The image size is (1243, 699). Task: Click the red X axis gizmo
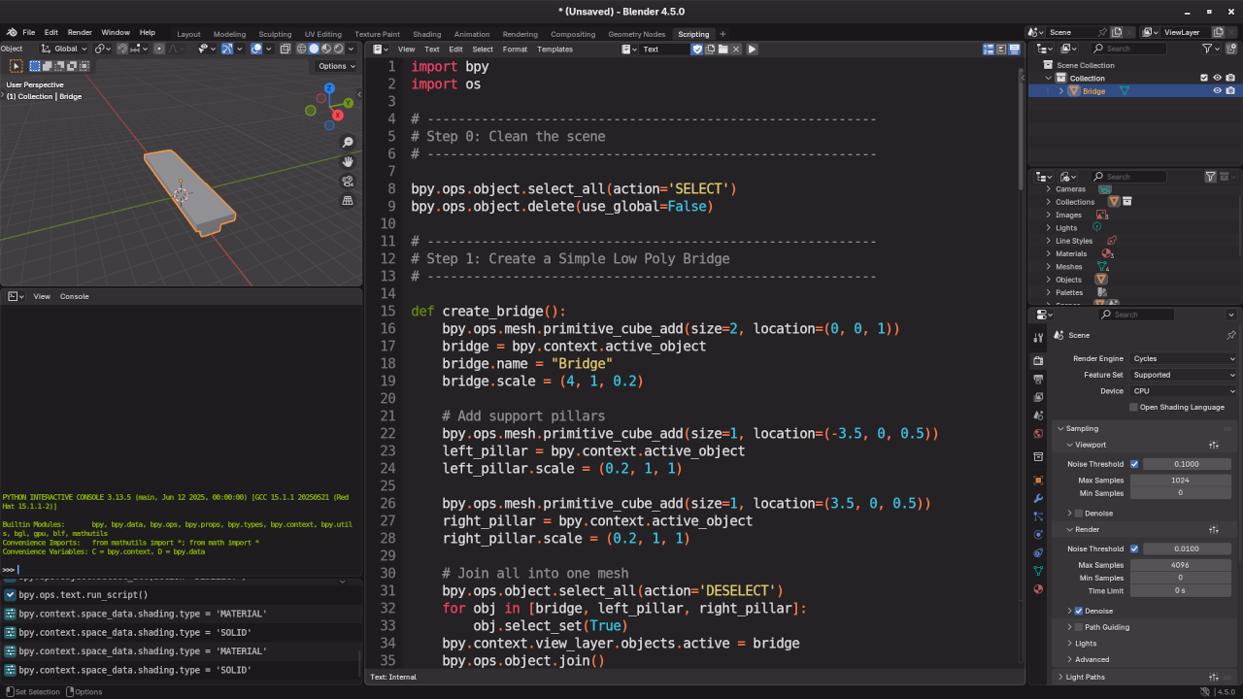(x=338, y=115)
